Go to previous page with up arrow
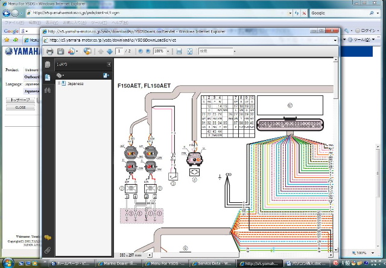The width and height of the screenshot is (386, 268). (101, 51)
